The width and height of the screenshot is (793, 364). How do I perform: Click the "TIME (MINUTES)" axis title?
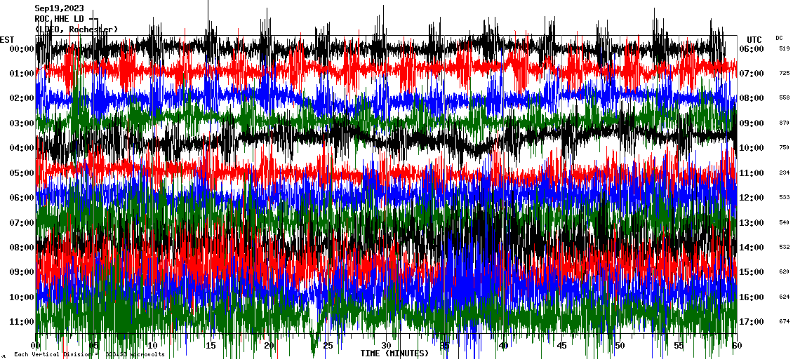coord(394,353)
